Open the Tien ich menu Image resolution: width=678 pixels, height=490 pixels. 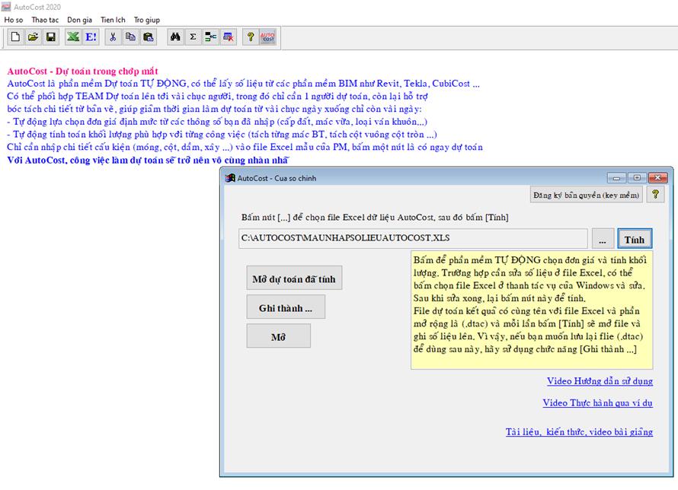point(113,20)
